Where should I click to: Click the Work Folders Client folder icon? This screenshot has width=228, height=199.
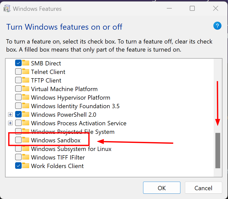click(26, 166)
